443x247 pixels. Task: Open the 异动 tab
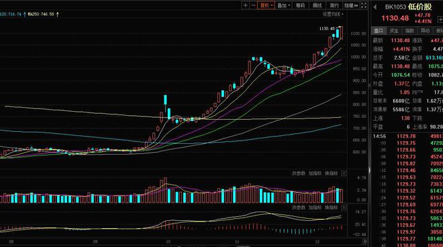(x=425, y=30)
